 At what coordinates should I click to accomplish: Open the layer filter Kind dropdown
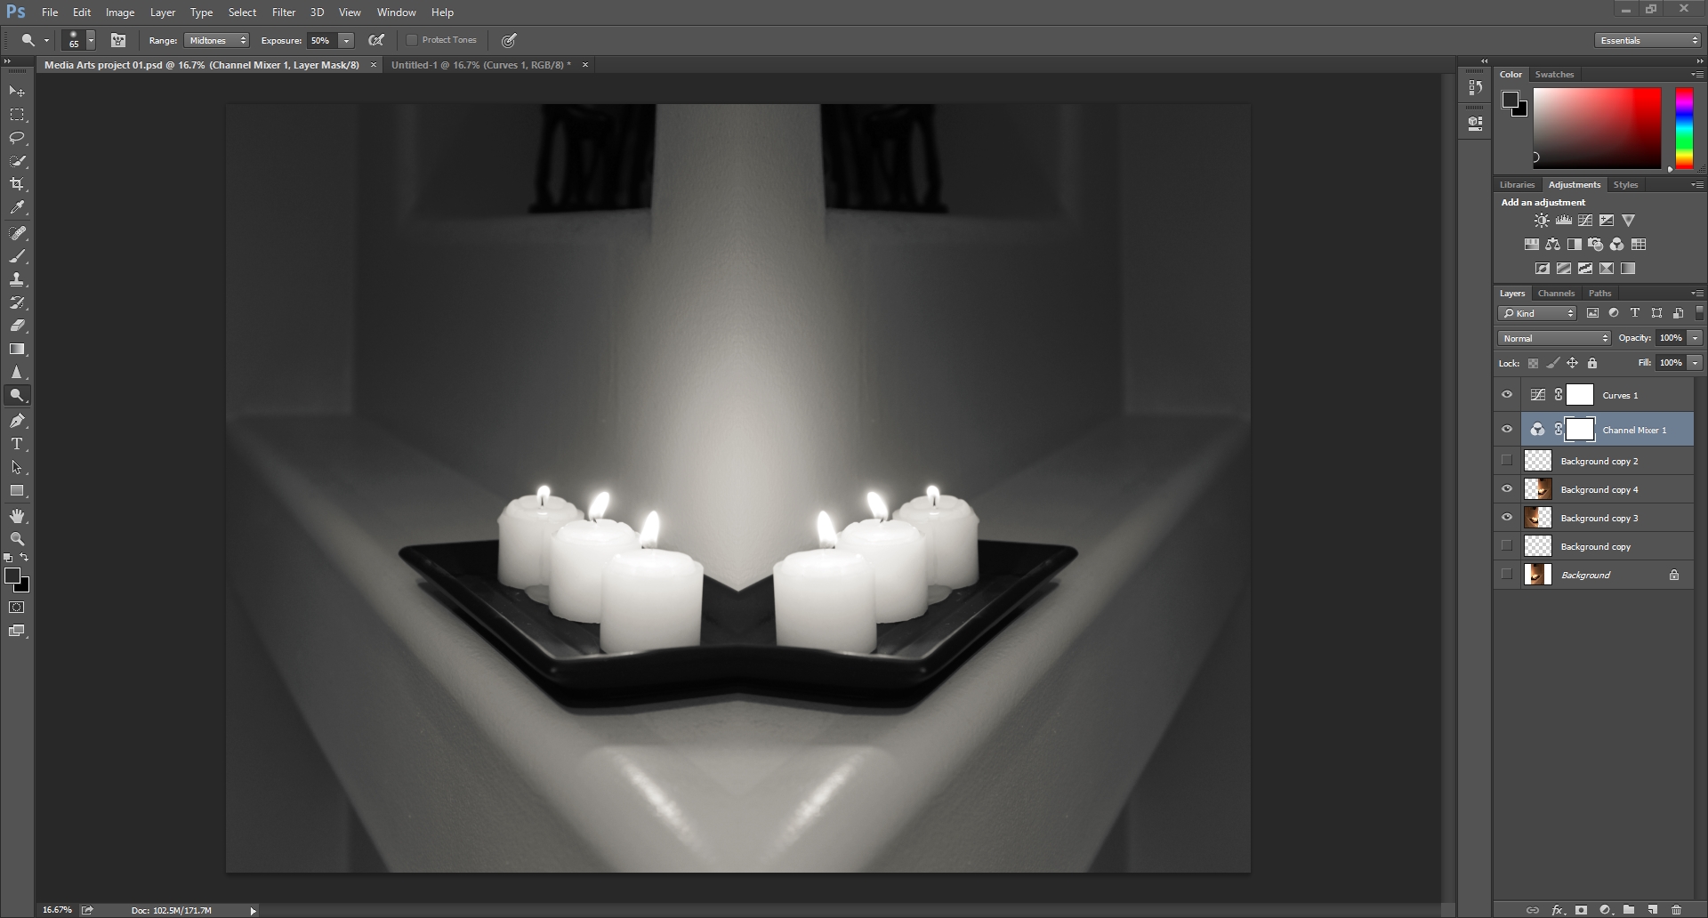(x=1537, y=313)
